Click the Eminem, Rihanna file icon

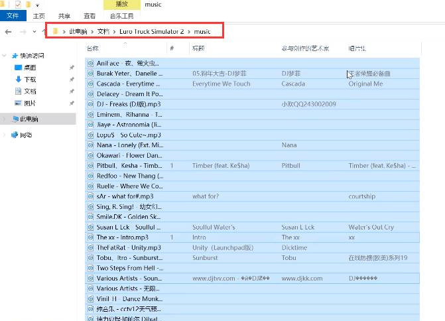91,114
